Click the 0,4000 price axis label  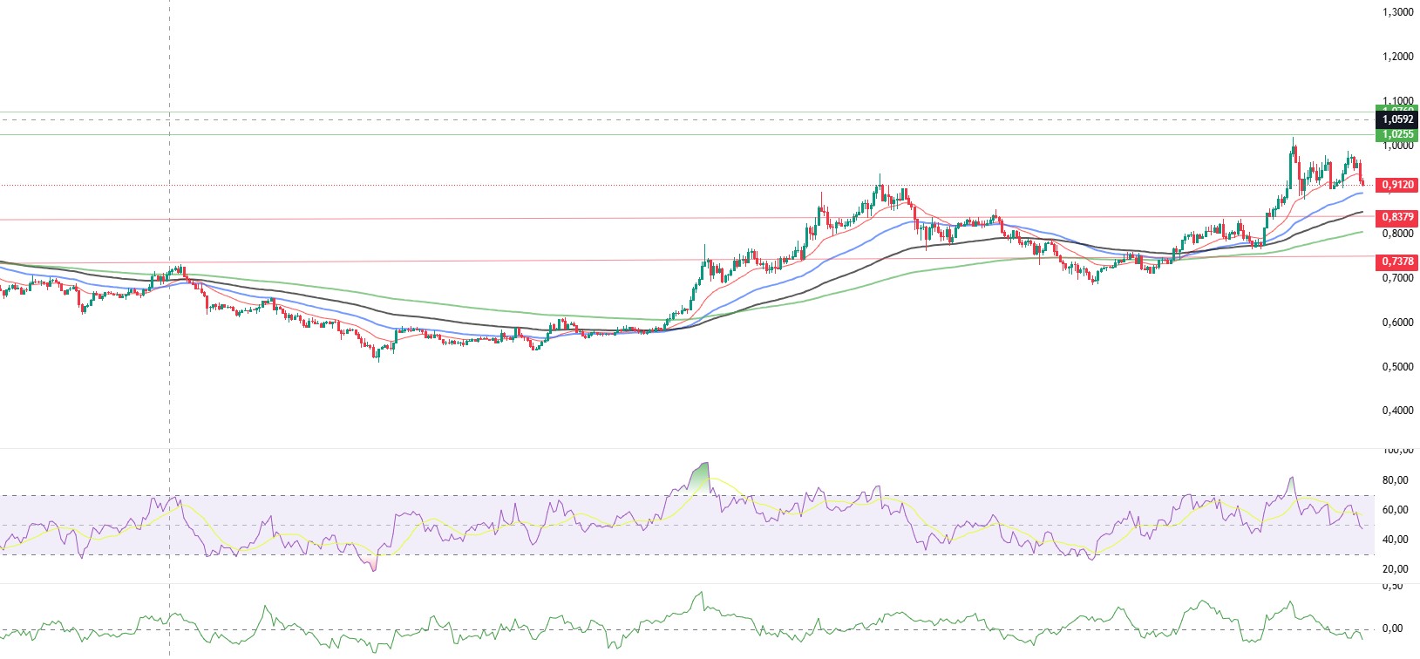(1398, 411)
